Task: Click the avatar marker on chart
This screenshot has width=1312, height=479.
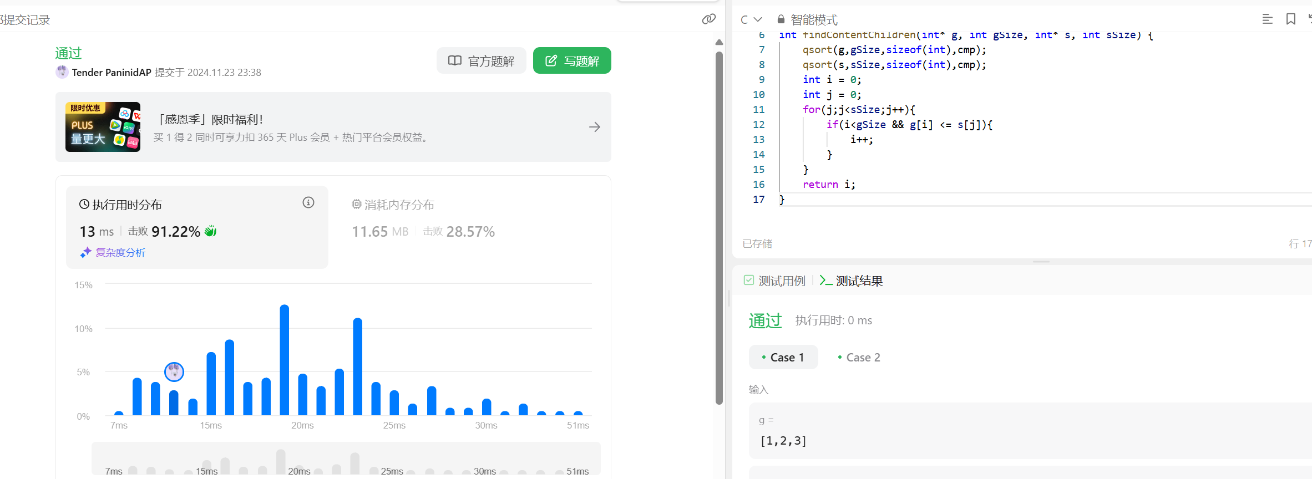Action: click(174, 371)
